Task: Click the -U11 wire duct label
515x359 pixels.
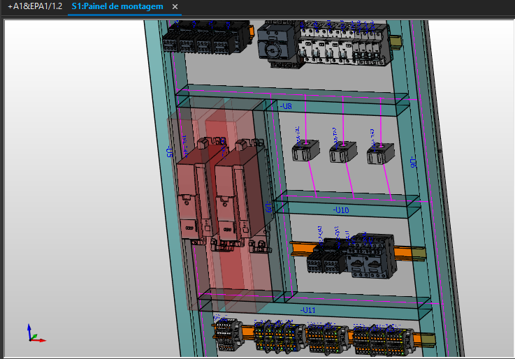Action: (x=307, y=309)
